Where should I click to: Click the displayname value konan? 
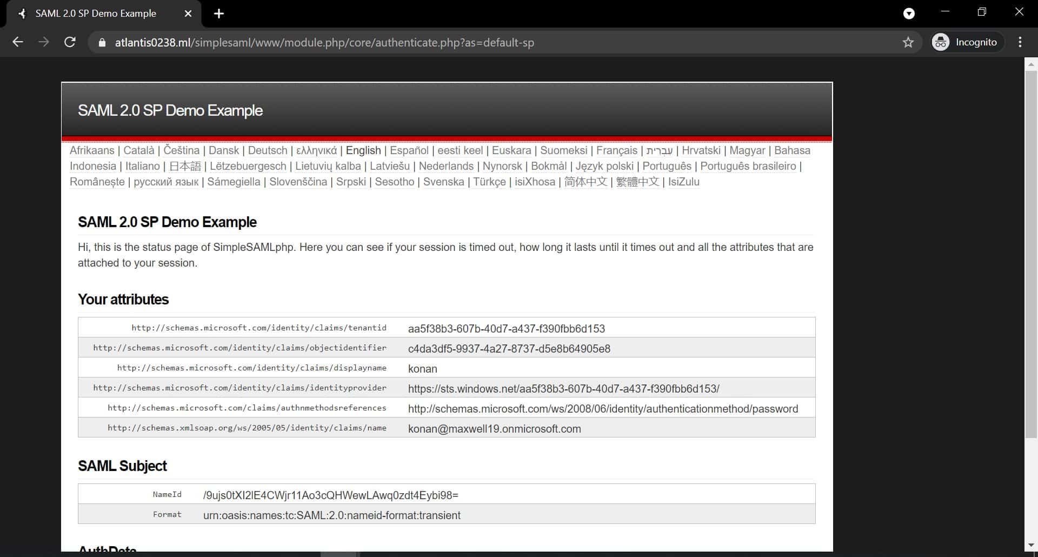423,369
